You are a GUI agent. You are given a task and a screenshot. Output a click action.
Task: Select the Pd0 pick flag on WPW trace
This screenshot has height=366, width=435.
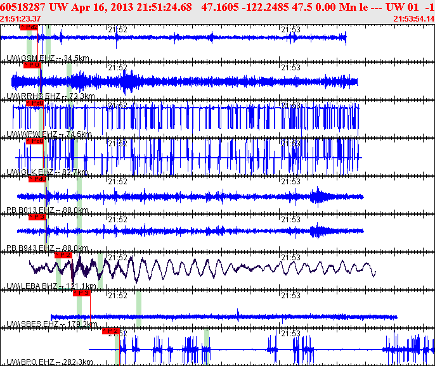pos(35,103)
